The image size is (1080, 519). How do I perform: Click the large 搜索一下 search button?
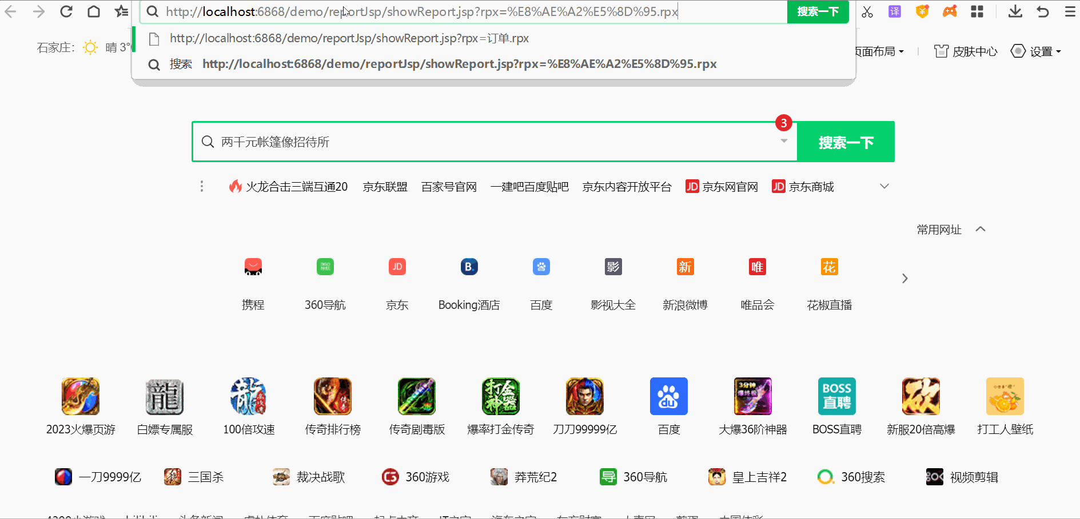[x=846, y=142]
